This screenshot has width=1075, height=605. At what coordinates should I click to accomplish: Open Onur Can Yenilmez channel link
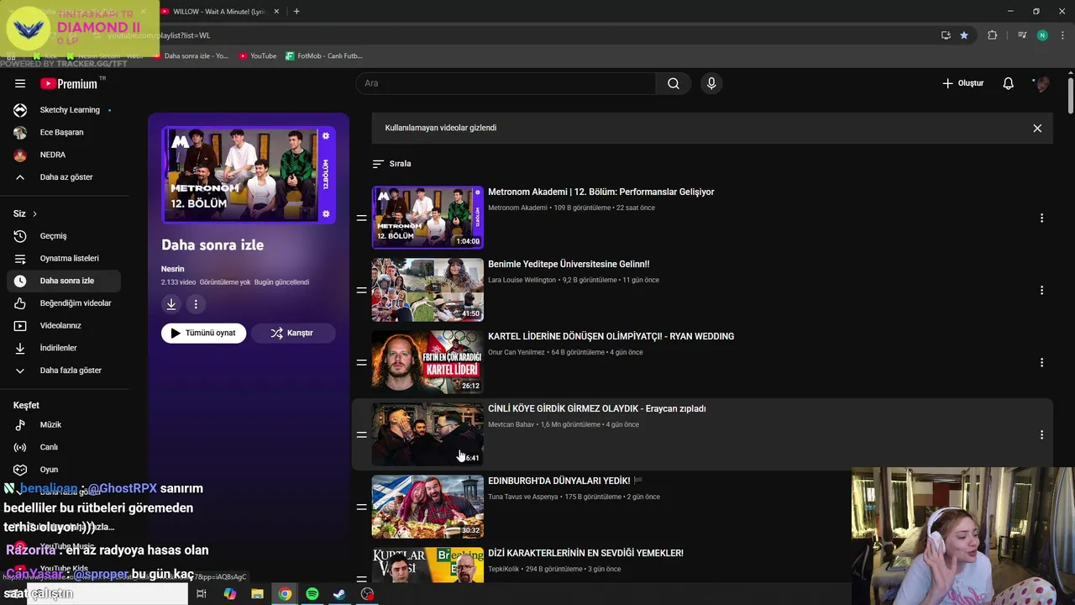point(517,352)
